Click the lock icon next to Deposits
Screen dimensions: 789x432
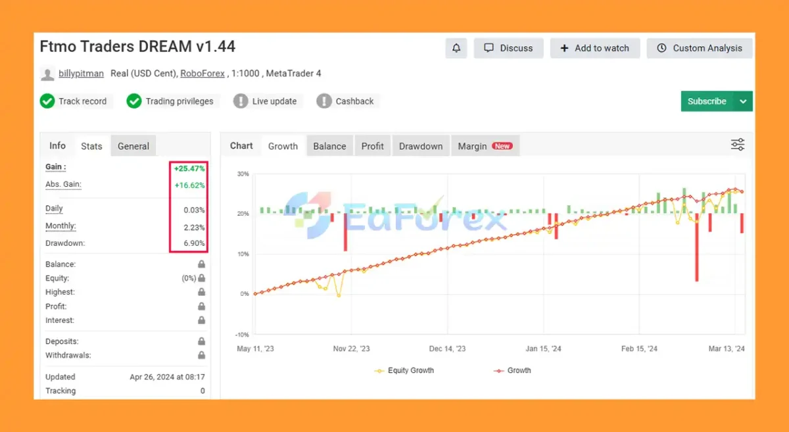(x=202, y=342)
